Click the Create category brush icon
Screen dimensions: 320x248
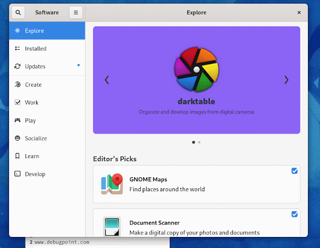tap(18, 84)
